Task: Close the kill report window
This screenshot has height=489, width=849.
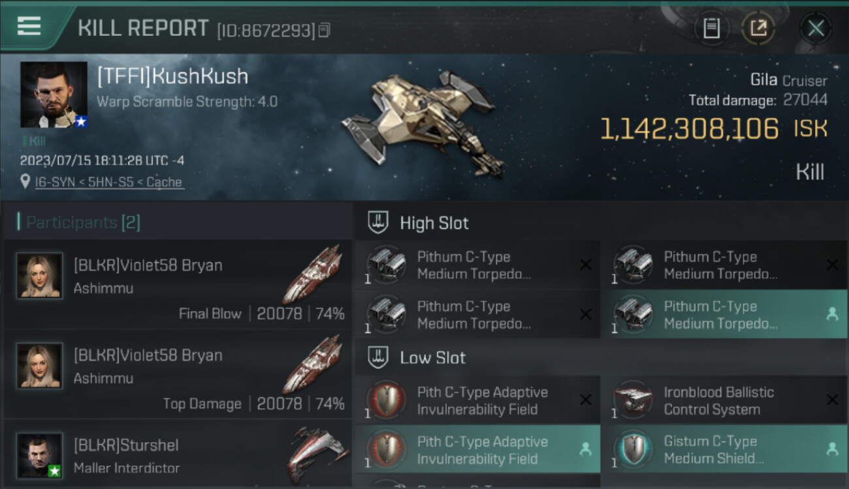Action: pos(816,28)
